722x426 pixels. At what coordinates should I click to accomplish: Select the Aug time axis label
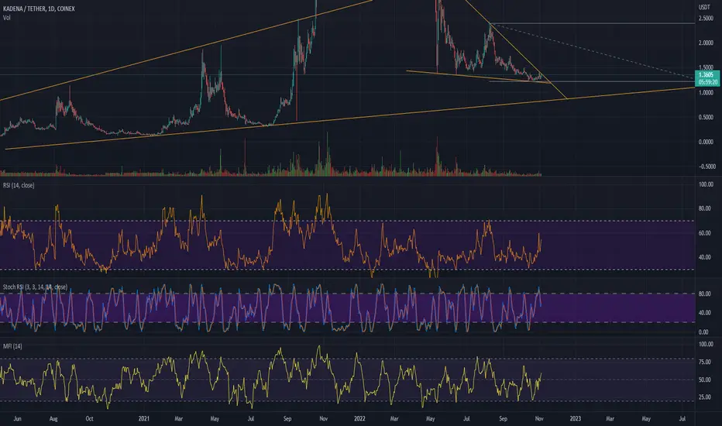(x=53, y=418)
